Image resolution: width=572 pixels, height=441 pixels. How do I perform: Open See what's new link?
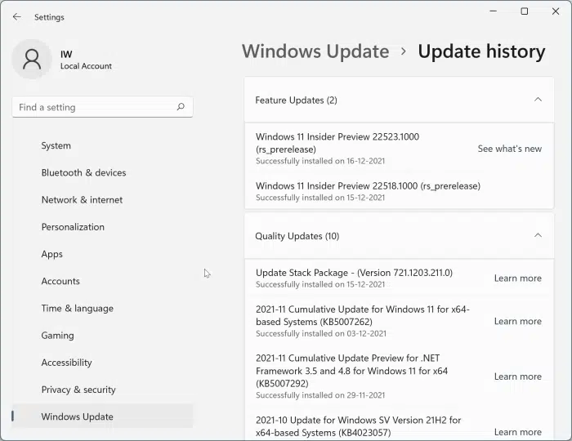[x=510, y=149]
